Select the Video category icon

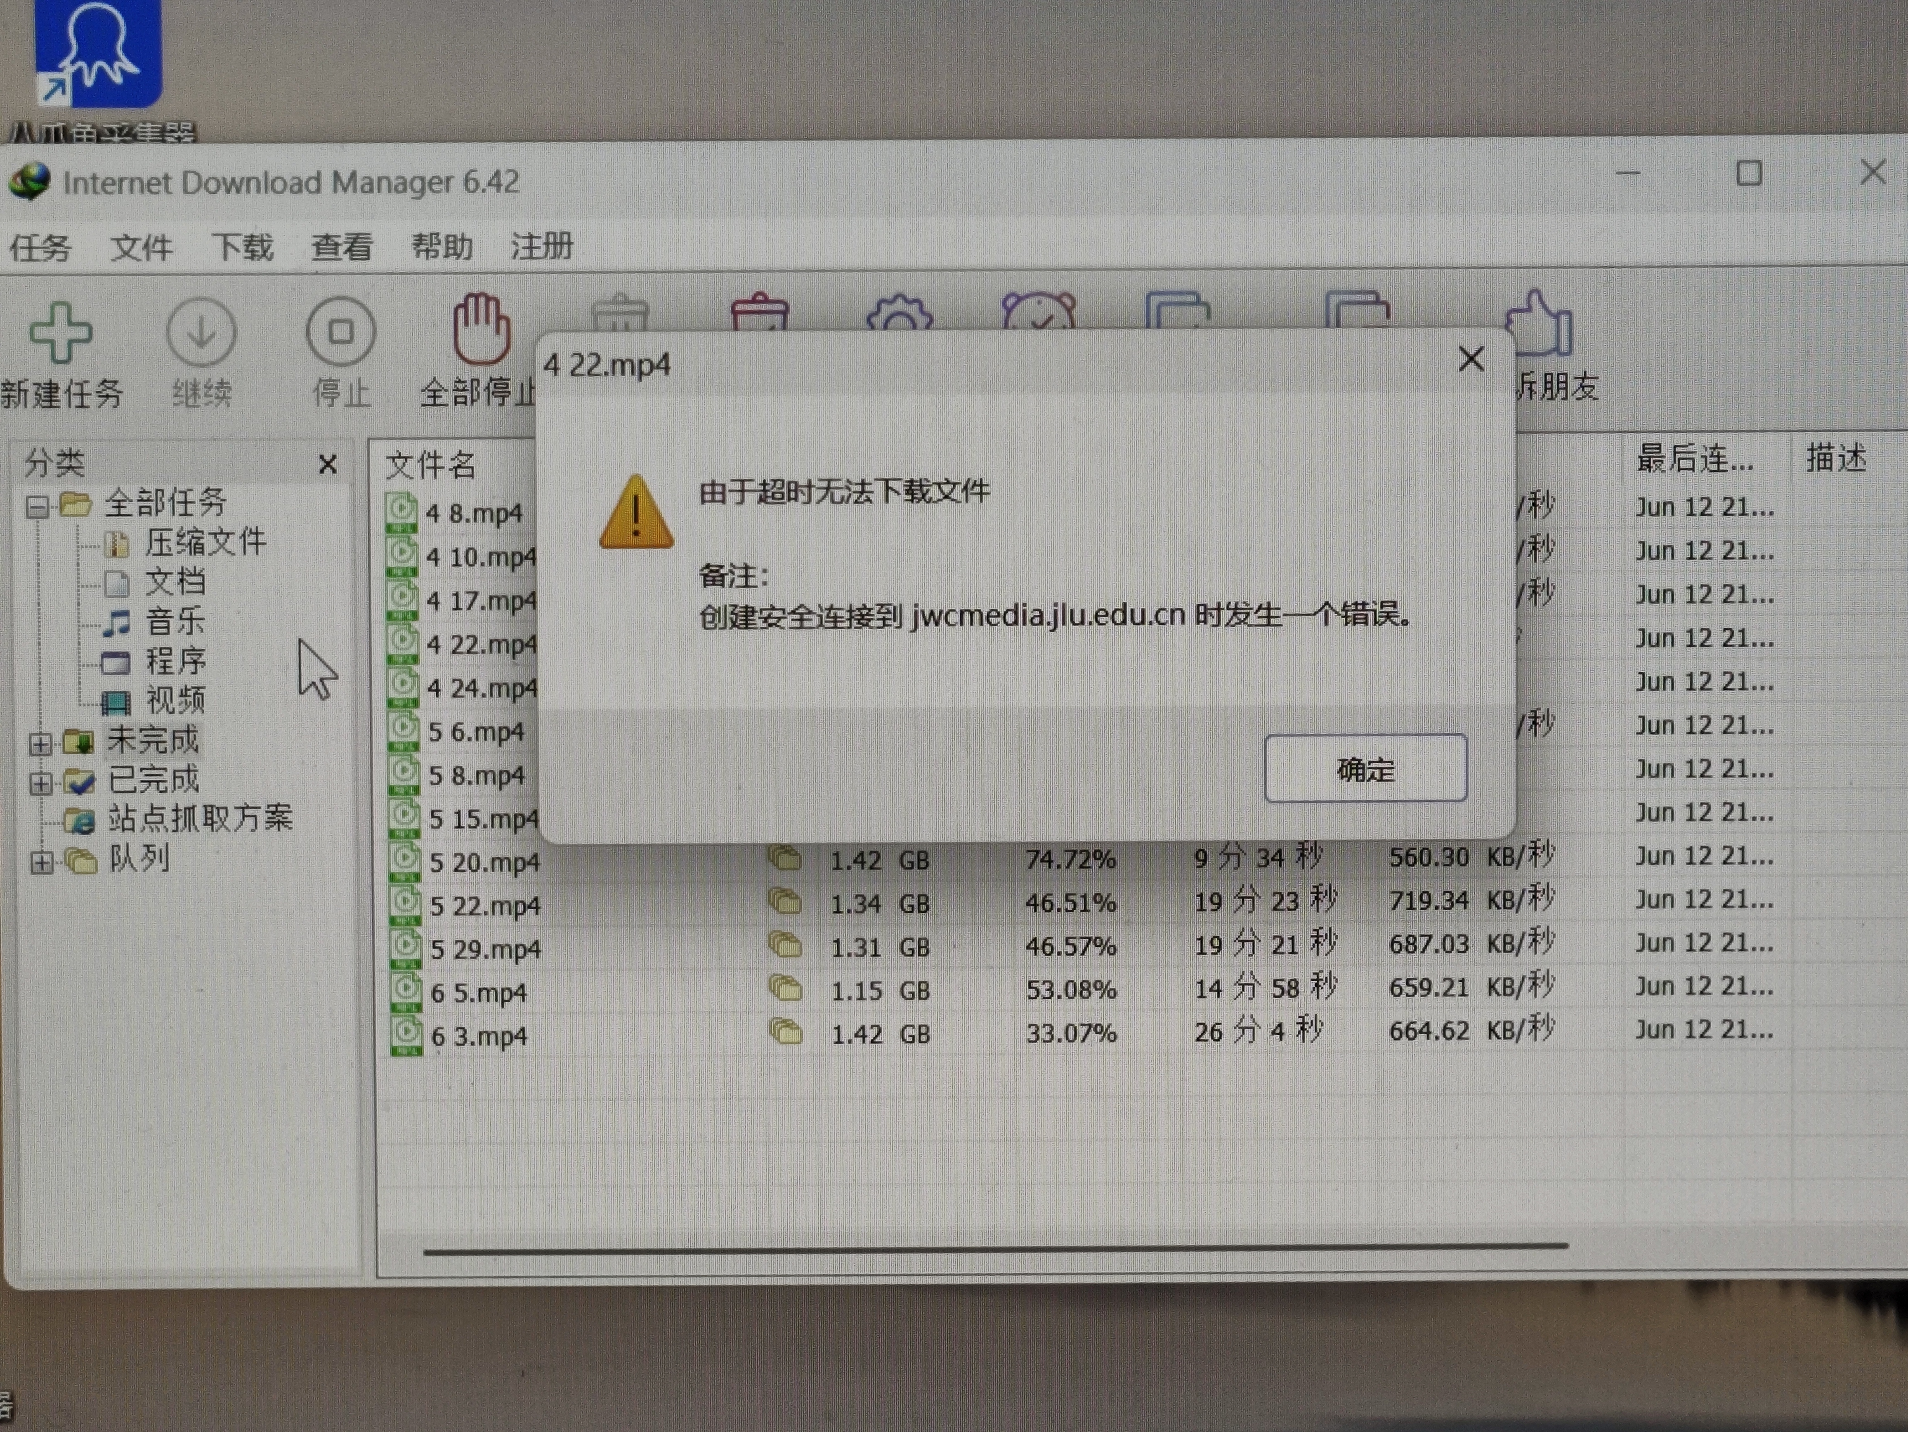point(116,703)
